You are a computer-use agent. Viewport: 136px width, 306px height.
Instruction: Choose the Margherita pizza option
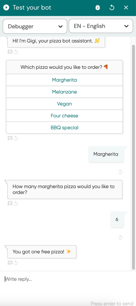64,80
